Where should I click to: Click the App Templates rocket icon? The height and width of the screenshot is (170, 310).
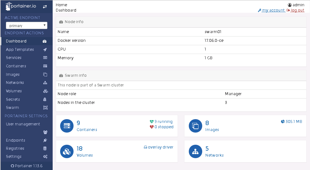click(45, 50)
